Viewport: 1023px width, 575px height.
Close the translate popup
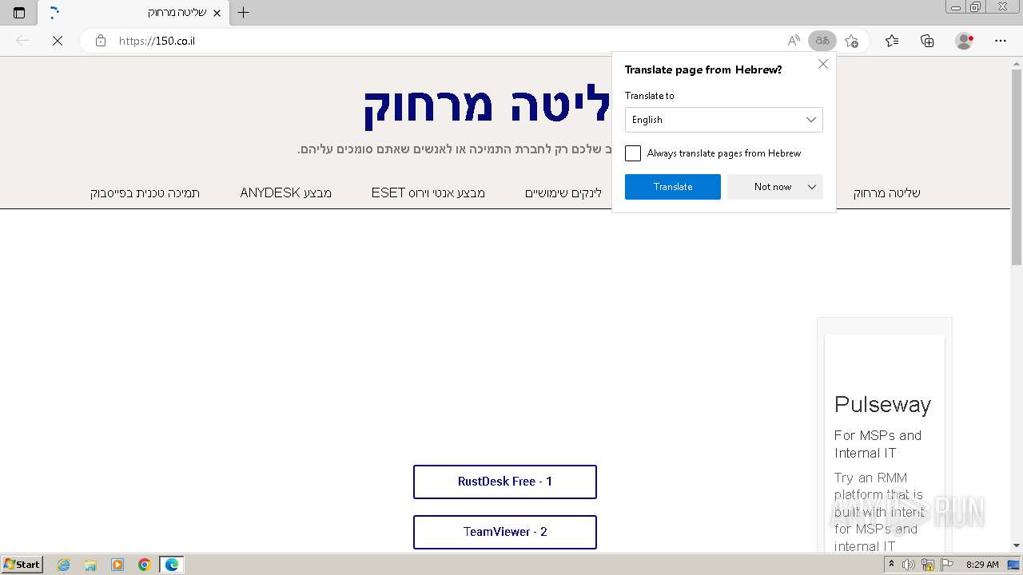click(x=823, y=64)
